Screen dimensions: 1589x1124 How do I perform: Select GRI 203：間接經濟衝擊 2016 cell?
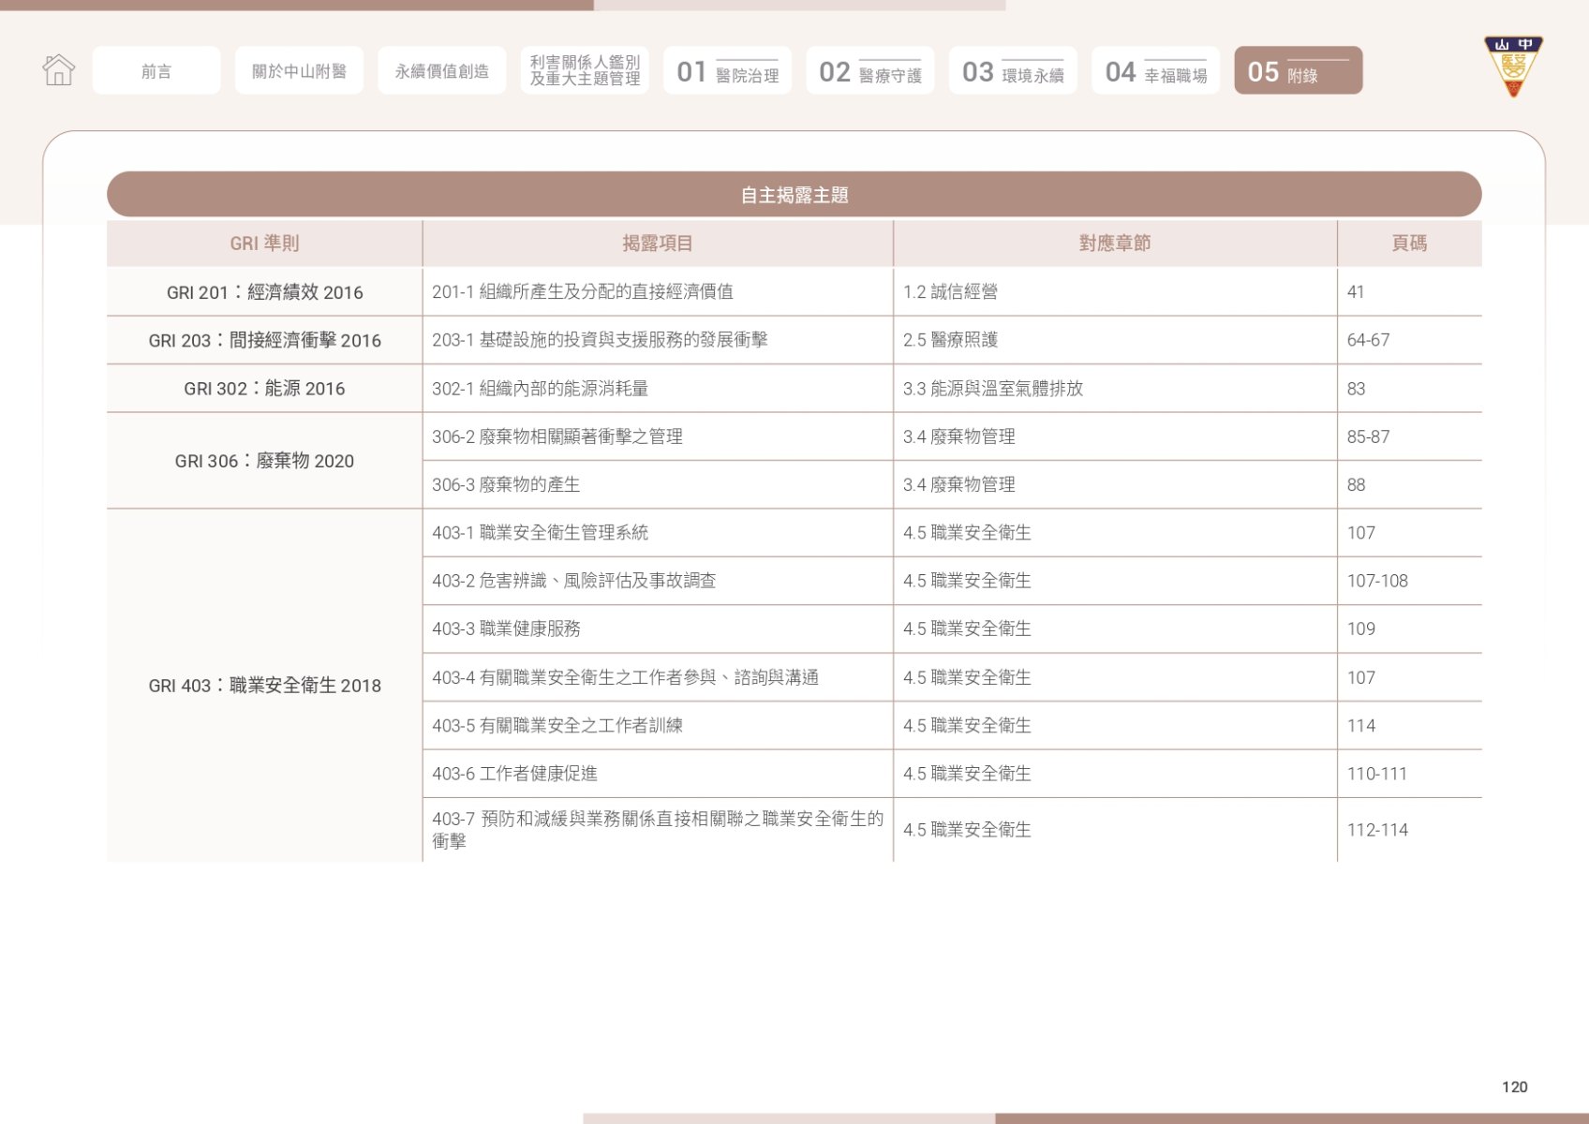(264, 340)
